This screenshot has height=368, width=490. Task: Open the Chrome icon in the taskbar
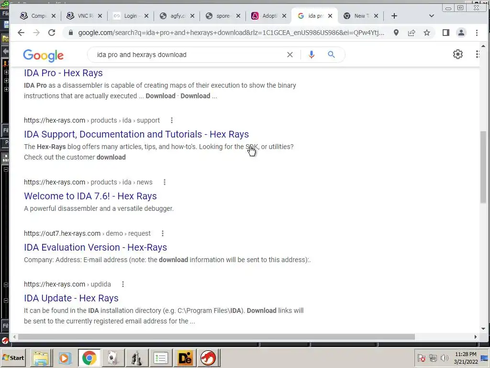89,358
